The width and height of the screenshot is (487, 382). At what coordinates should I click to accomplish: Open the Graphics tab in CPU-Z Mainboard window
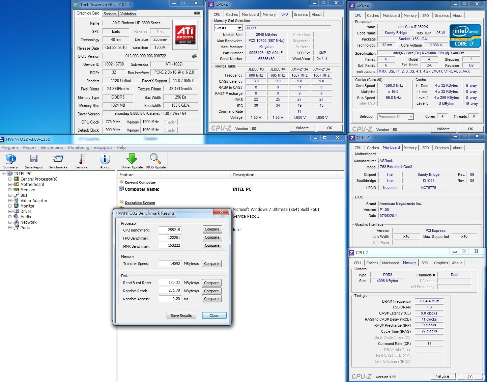tap(441, 148)
